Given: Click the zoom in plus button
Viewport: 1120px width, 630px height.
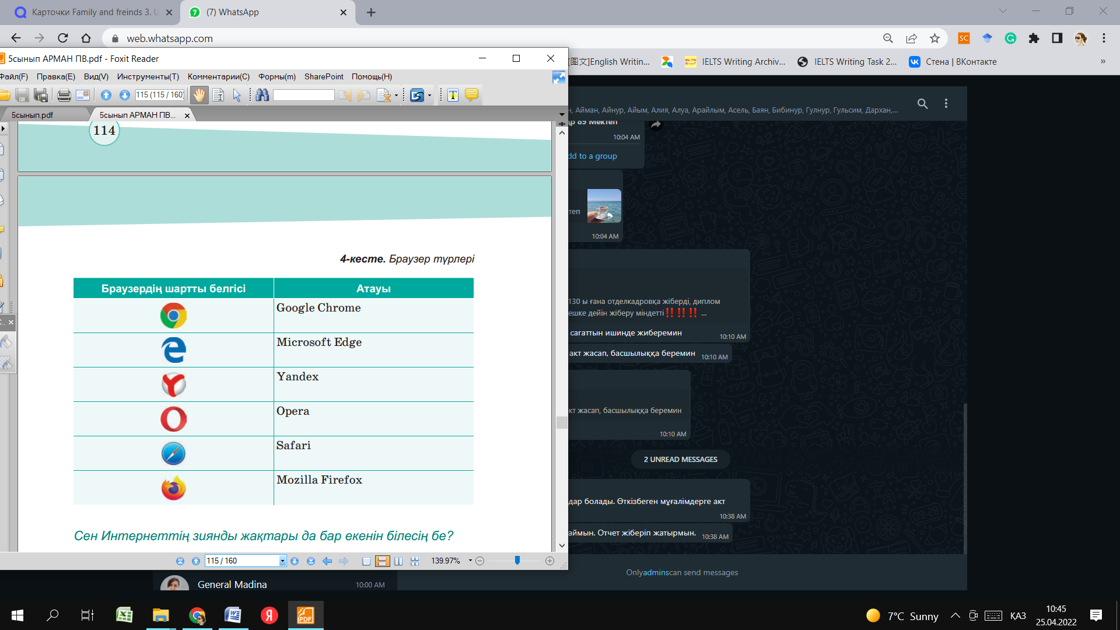Looking at the screenshot, I should pos(549,561).
